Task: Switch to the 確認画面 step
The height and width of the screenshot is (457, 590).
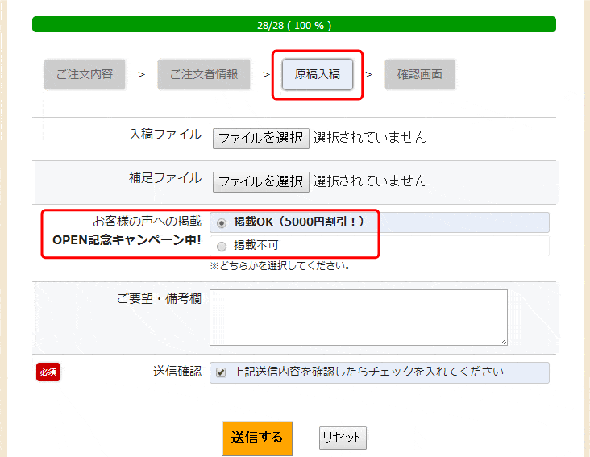Action: (x=420, y=74)
